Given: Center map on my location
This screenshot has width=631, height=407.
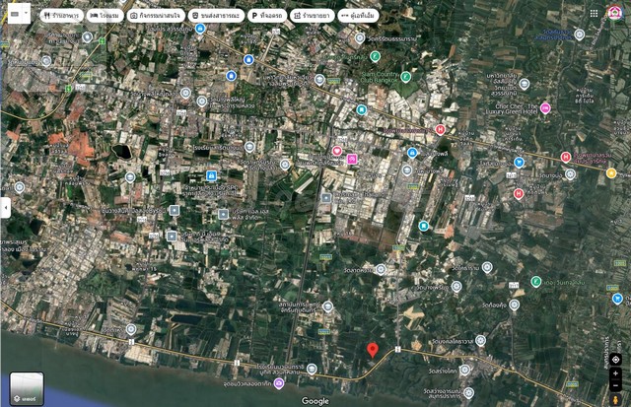Looking at the screenshot, I should pos(615,359).
